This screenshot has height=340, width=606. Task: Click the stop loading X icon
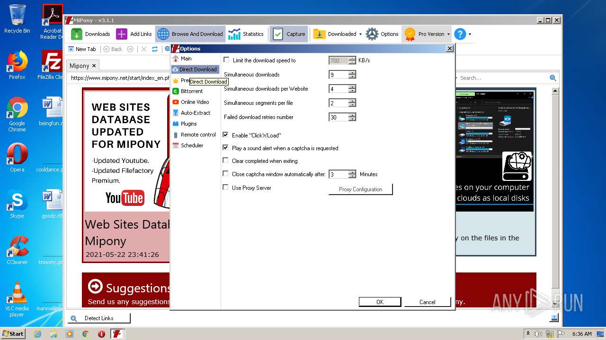click(144, 49)
